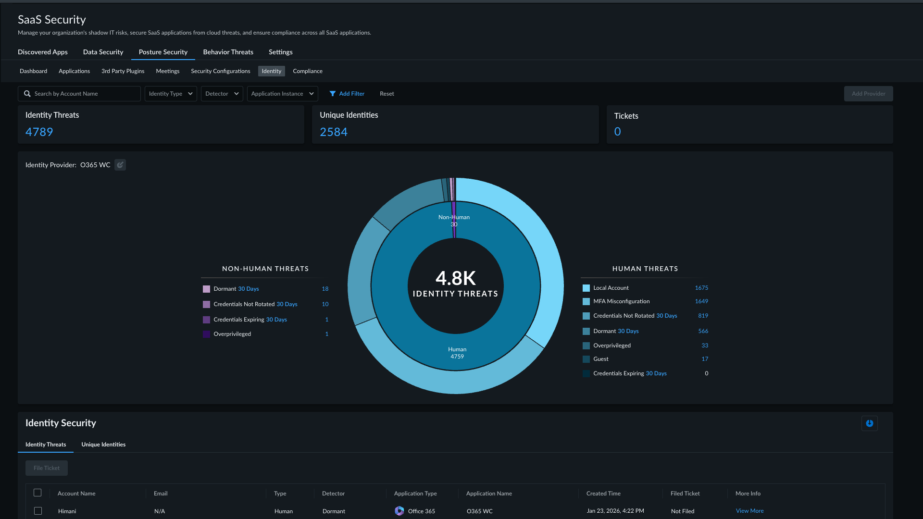Switch to the Behavior Threats tab

(x=228, y=52)
